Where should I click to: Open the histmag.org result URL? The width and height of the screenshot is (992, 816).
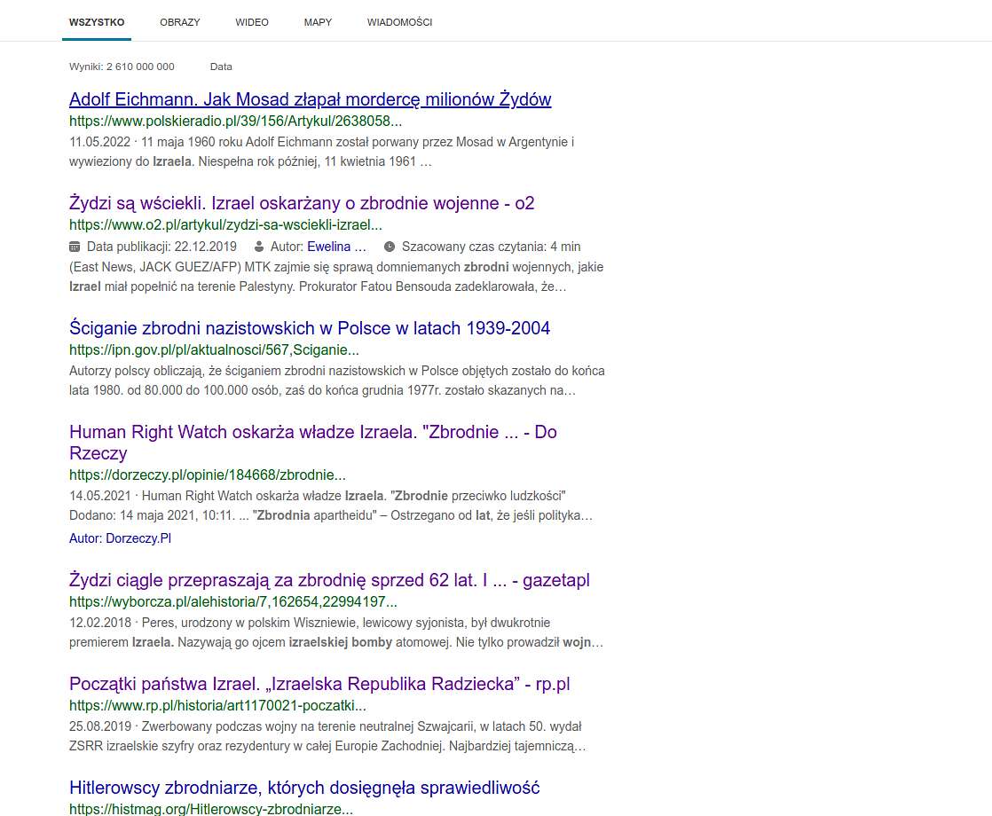210,808
